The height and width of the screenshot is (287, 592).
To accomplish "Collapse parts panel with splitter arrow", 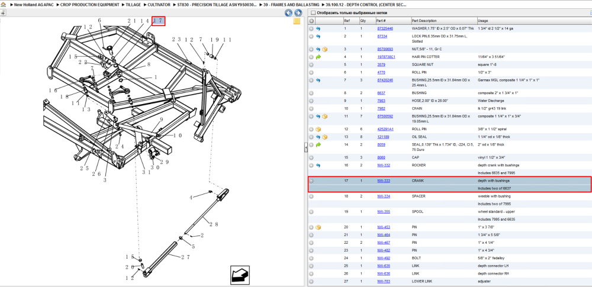I will [x=306, y=148].
